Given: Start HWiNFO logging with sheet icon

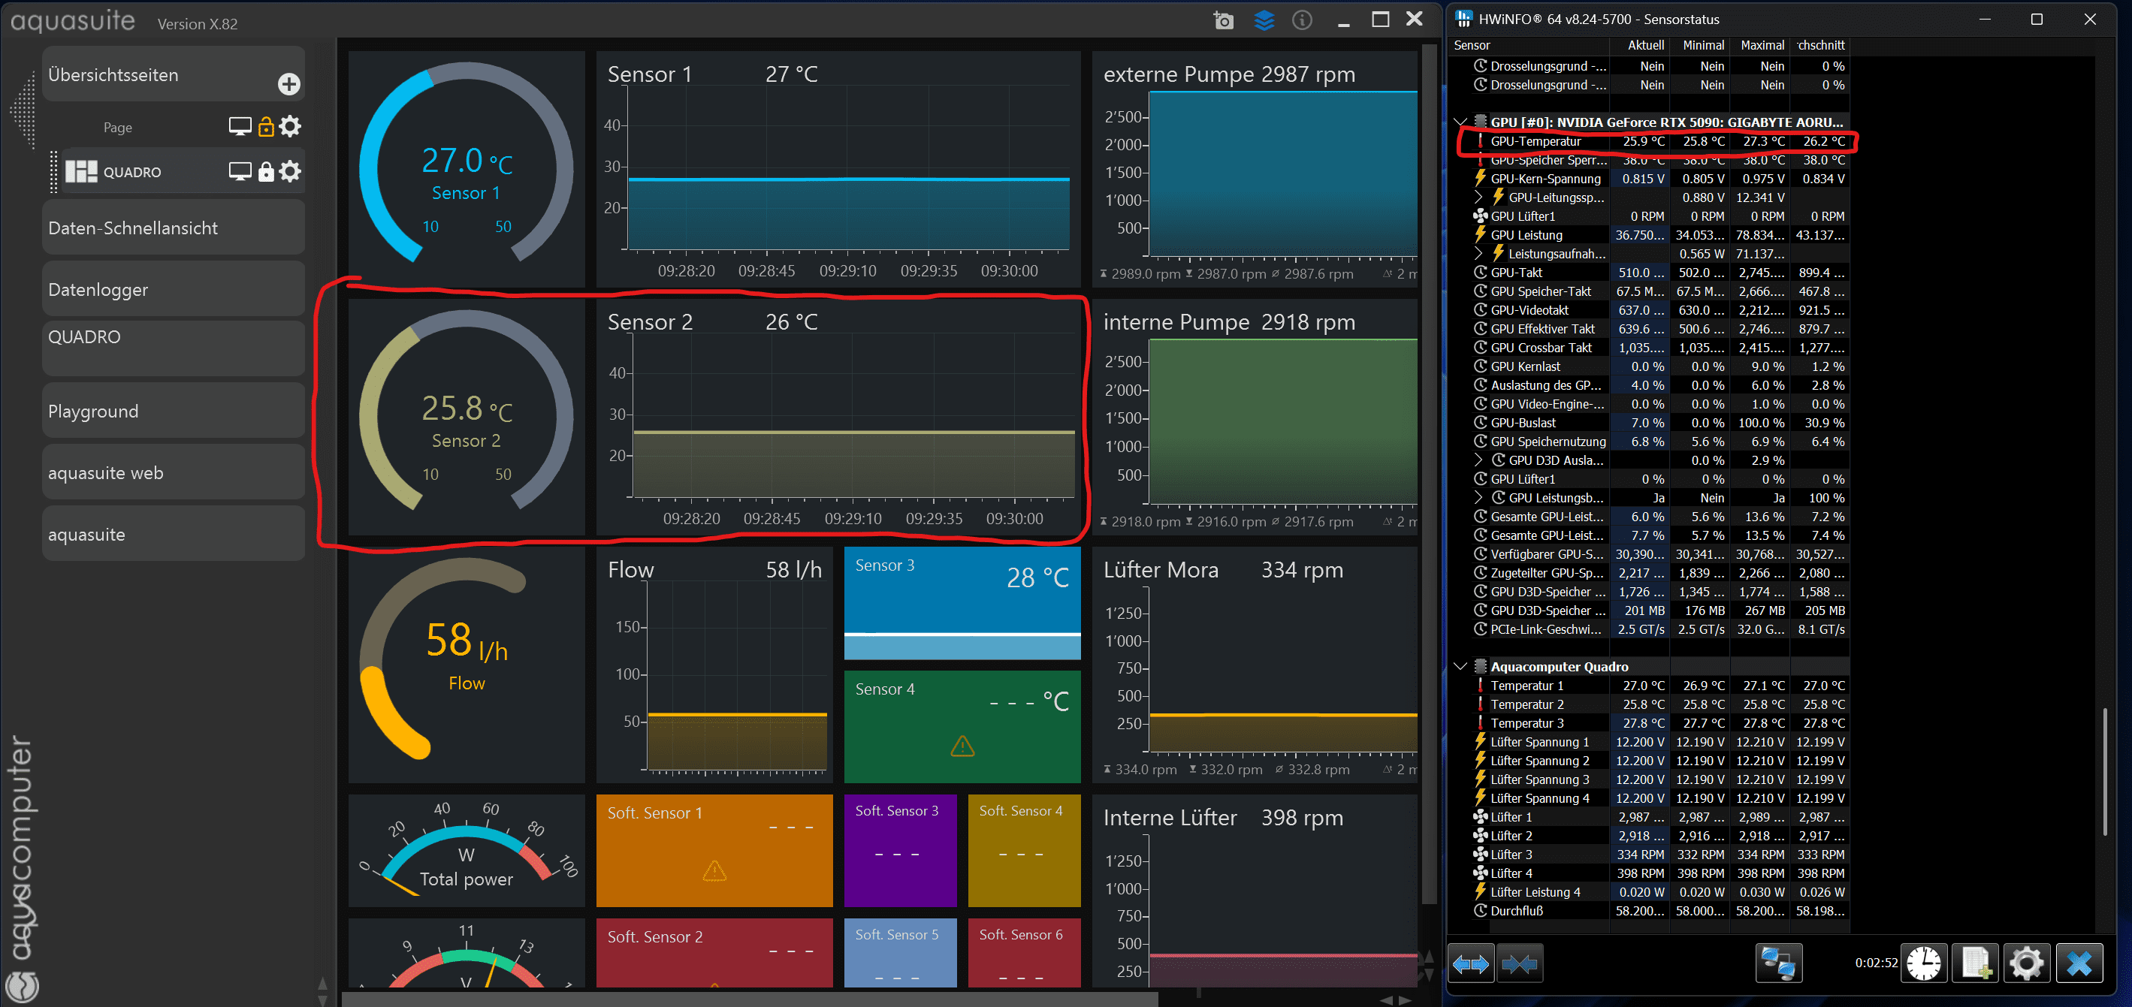Looking at the screenshot, I should [1976, 964].
